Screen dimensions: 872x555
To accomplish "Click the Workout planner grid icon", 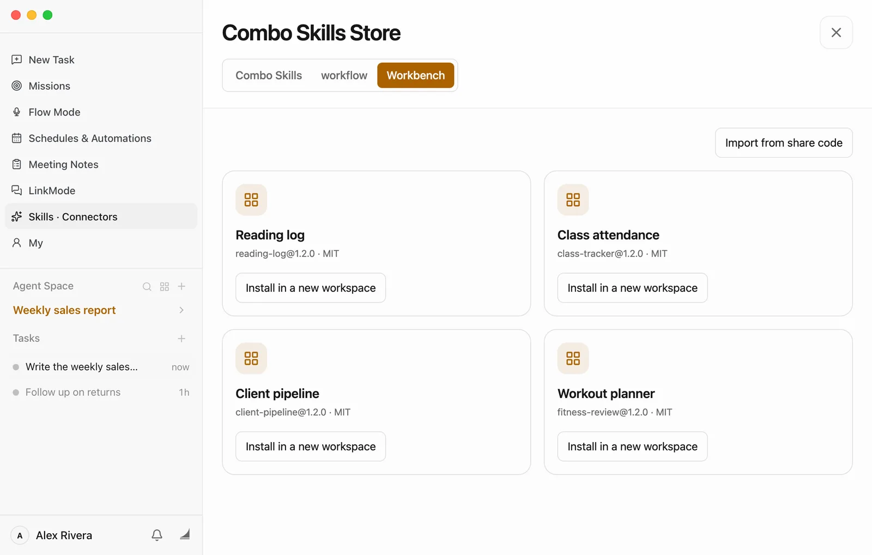I will [573, 358].
